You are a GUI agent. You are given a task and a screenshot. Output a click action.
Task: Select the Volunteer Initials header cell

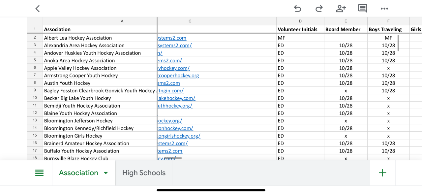[x=297, y=29]
